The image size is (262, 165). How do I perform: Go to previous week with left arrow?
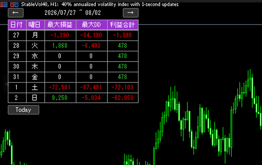pyautogui.click(x=16, y=13)
